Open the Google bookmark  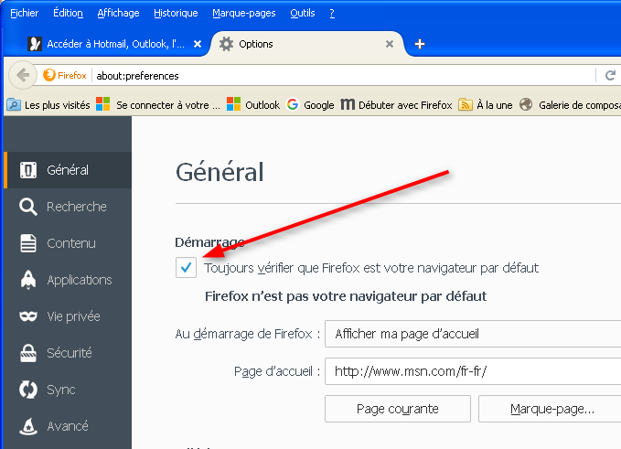point(311,105)
